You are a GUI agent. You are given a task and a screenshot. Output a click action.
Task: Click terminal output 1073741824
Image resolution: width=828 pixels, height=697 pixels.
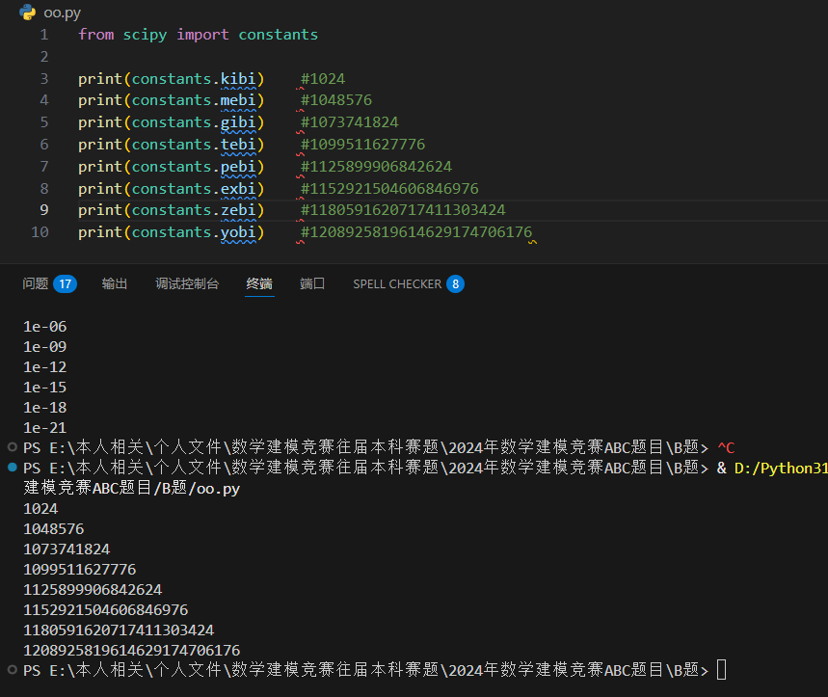pyautogui.click(x=67, y=550)
